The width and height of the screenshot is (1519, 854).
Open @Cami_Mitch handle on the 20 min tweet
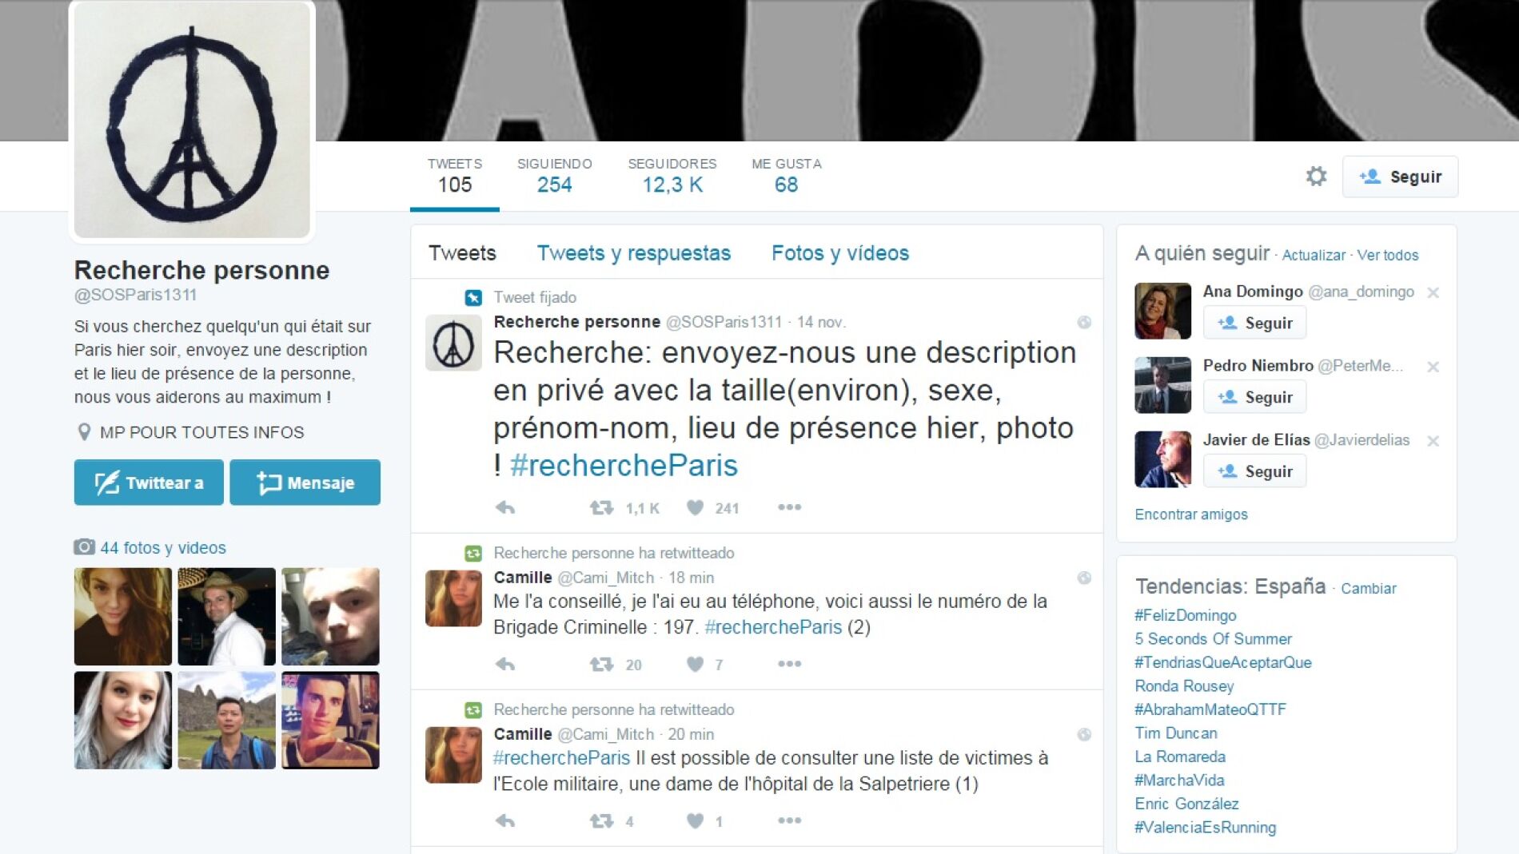coord(605,734)
